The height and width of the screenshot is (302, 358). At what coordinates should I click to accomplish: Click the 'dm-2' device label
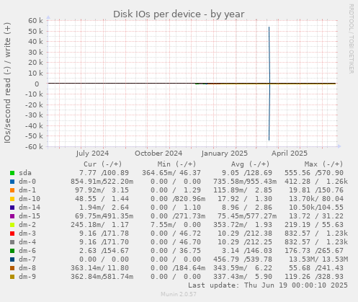[27, 225]
